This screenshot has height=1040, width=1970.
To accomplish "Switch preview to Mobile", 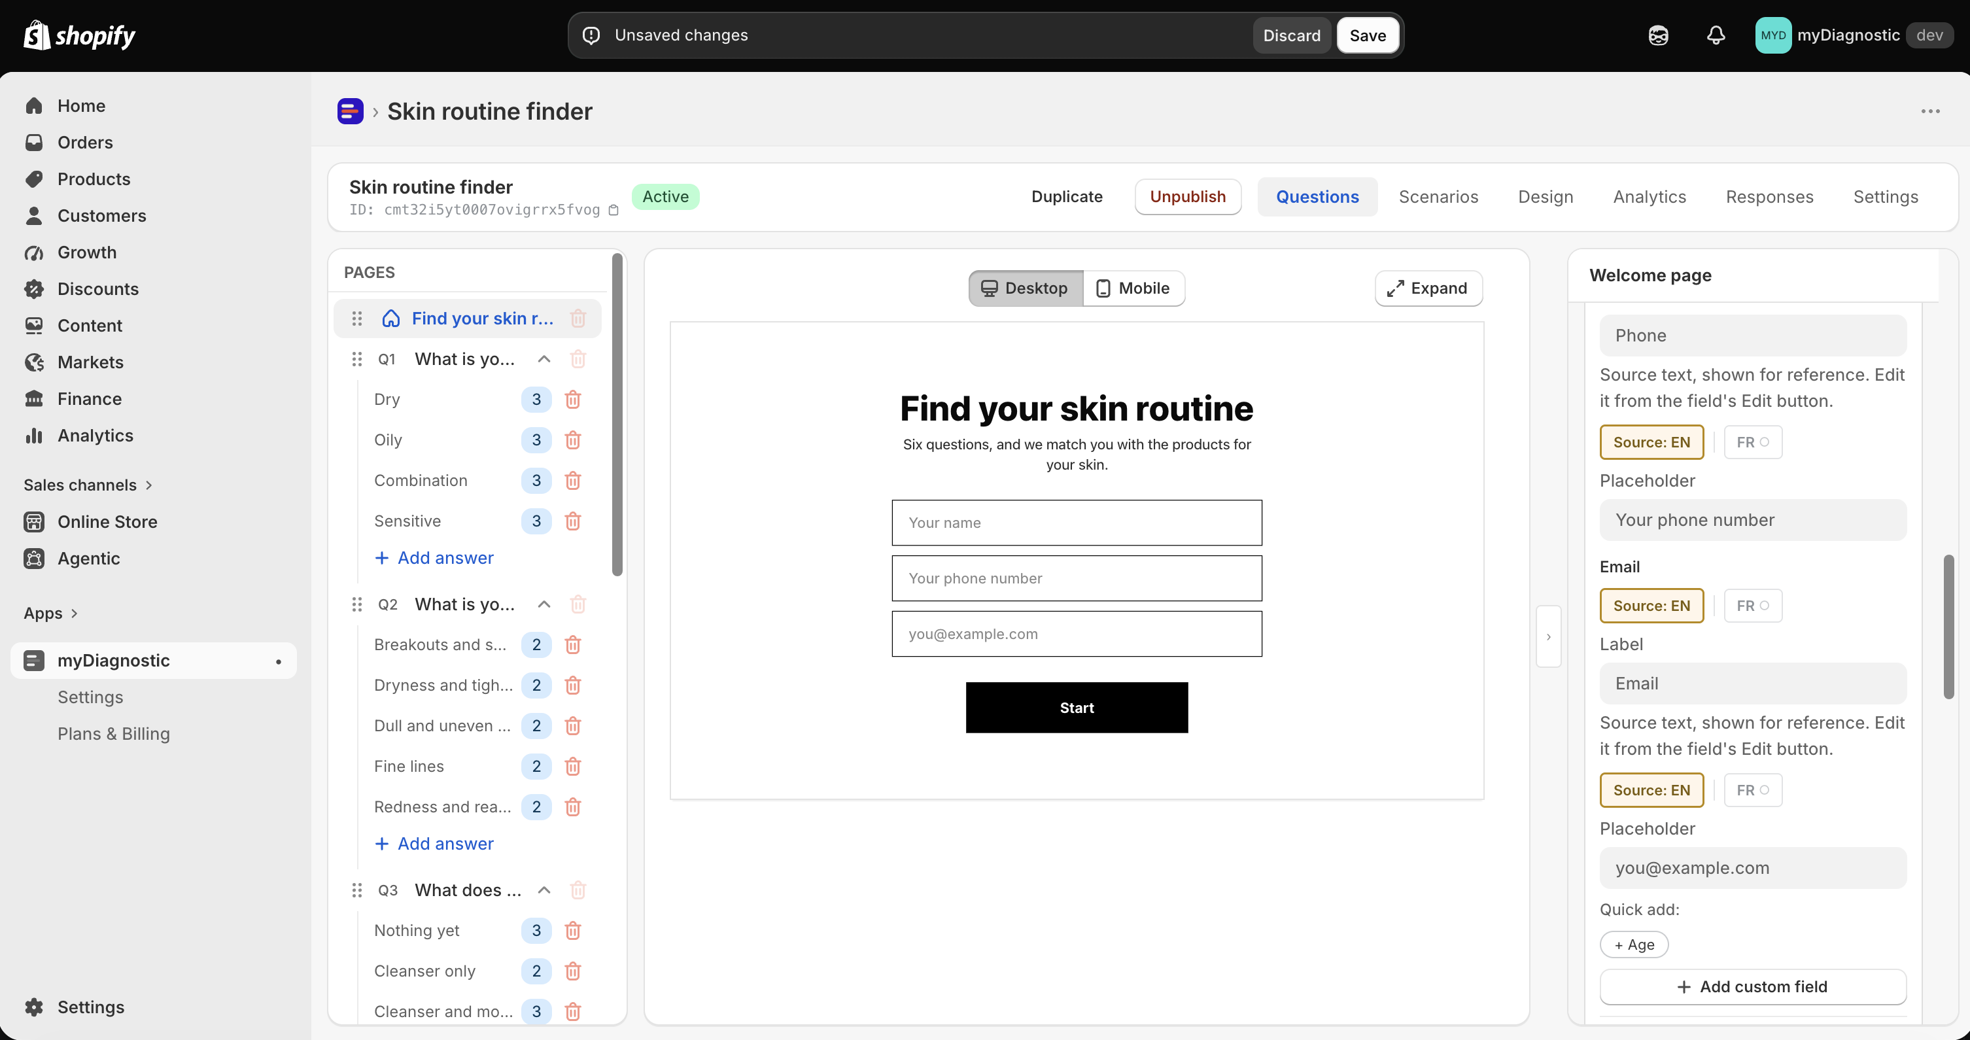I will click(x=1133, y=288).
